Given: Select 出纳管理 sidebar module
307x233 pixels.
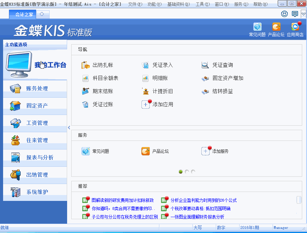Looking at the screenshot, I should point(35,175).
